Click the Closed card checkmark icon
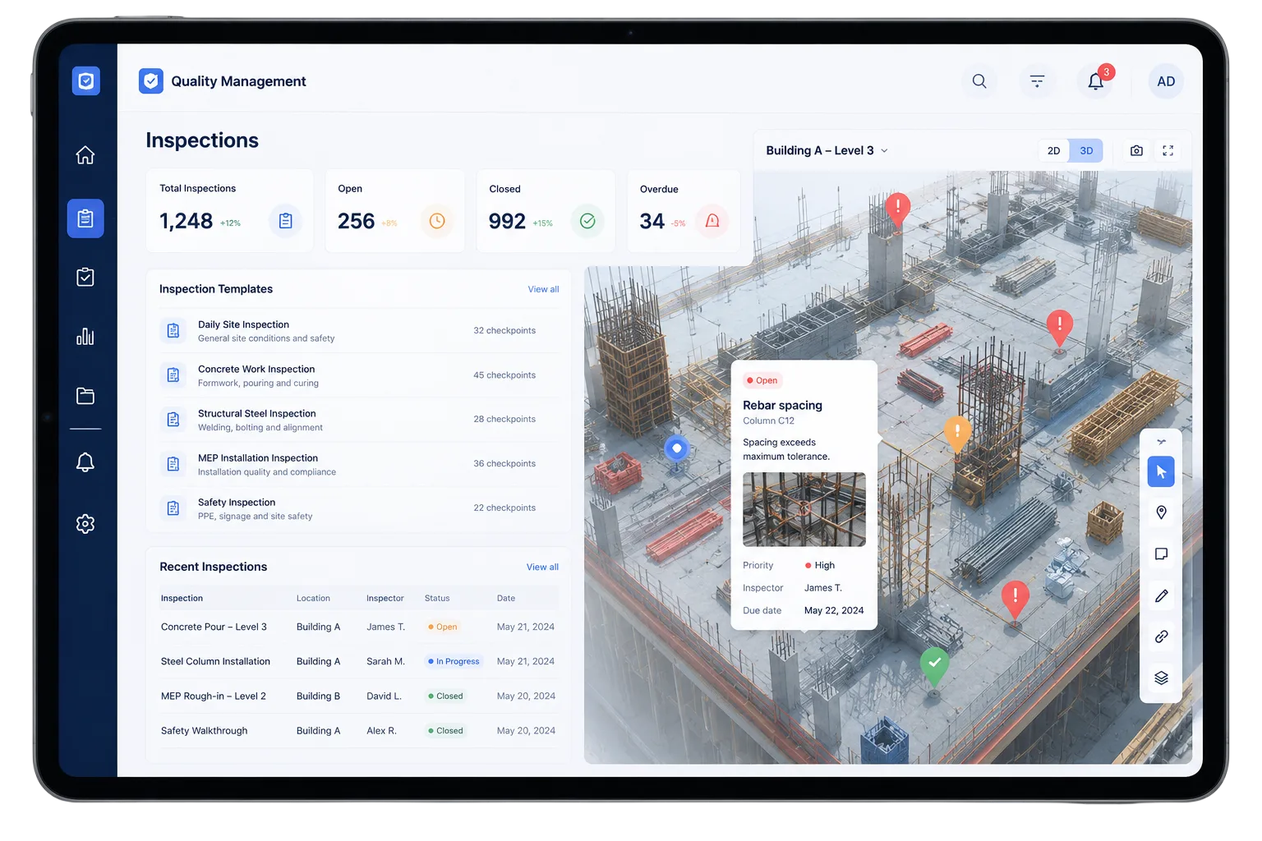 [587, 221]
